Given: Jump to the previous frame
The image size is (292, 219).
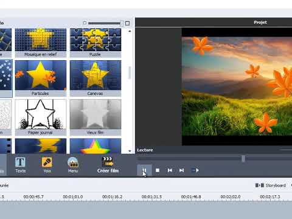Looking at the screenshot, I should coord(170,170).
